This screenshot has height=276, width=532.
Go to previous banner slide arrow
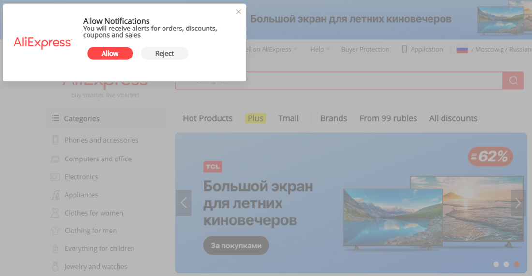[x=183, y=203]
